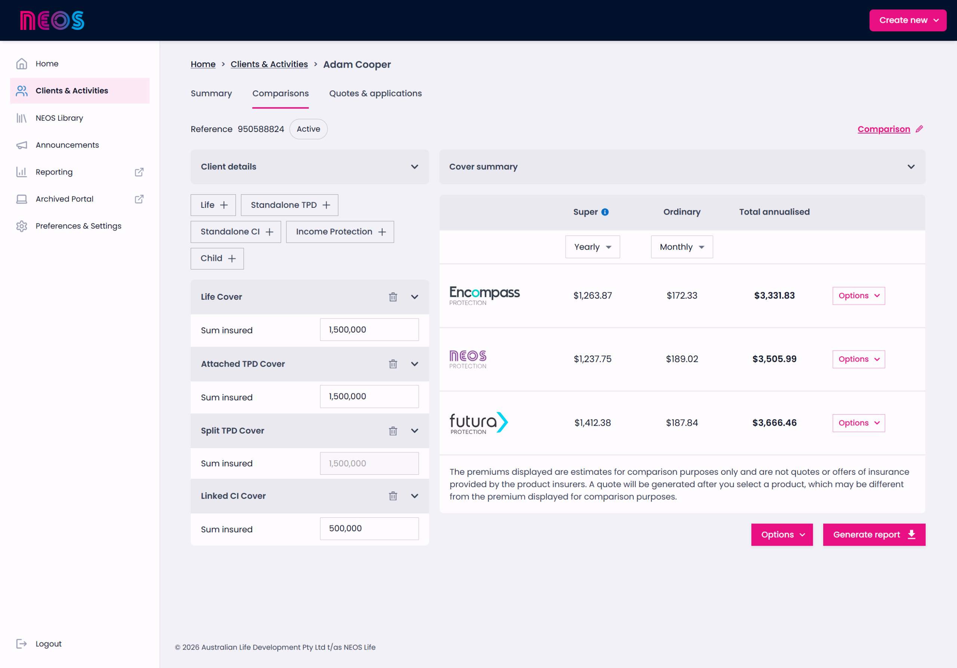Viewport: 957px width, 668px height.
Task: Click the Life Cover sum insured field
Action: [x=369, y=330]
